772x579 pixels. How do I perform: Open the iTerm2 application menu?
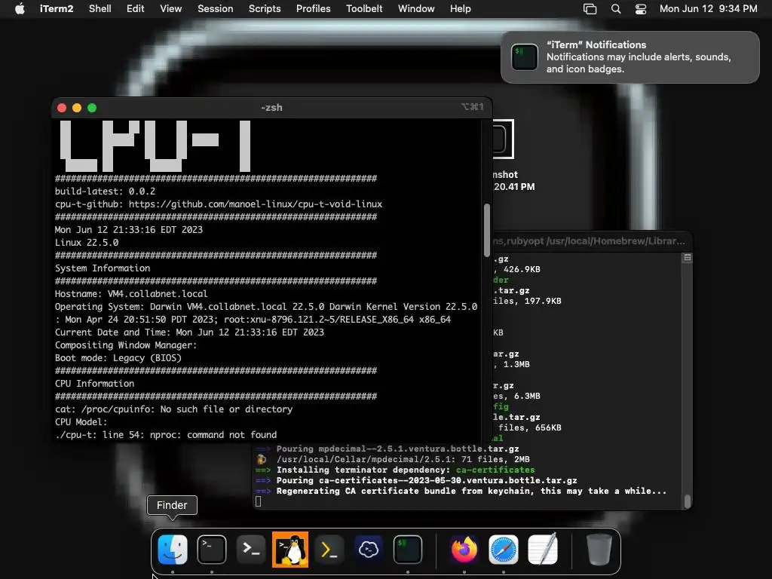click(57, 9)
